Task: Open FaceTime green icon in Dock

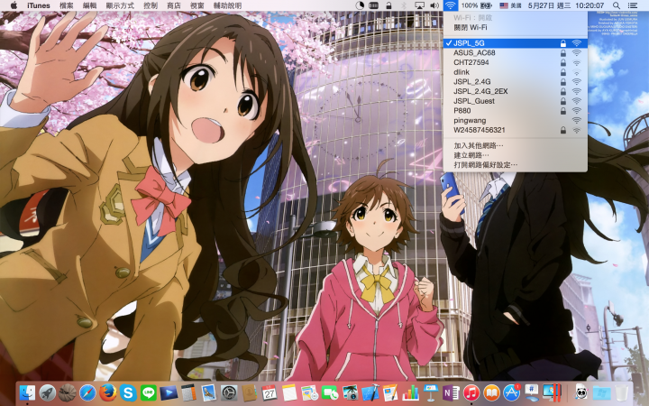Action: [x=330, y=392]
